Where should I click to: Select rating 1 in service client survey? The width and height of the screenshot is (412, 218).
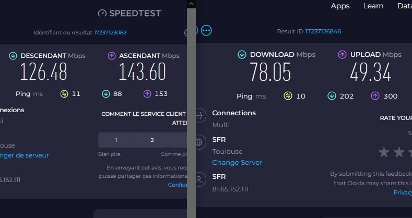[x=116, y=140]
